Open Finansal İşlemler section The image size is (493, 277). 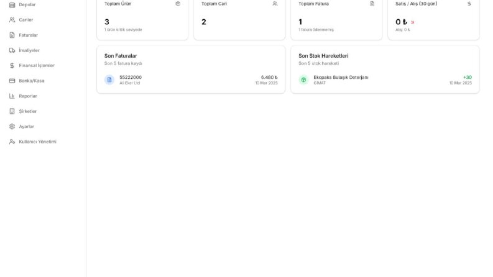(37, 65)
